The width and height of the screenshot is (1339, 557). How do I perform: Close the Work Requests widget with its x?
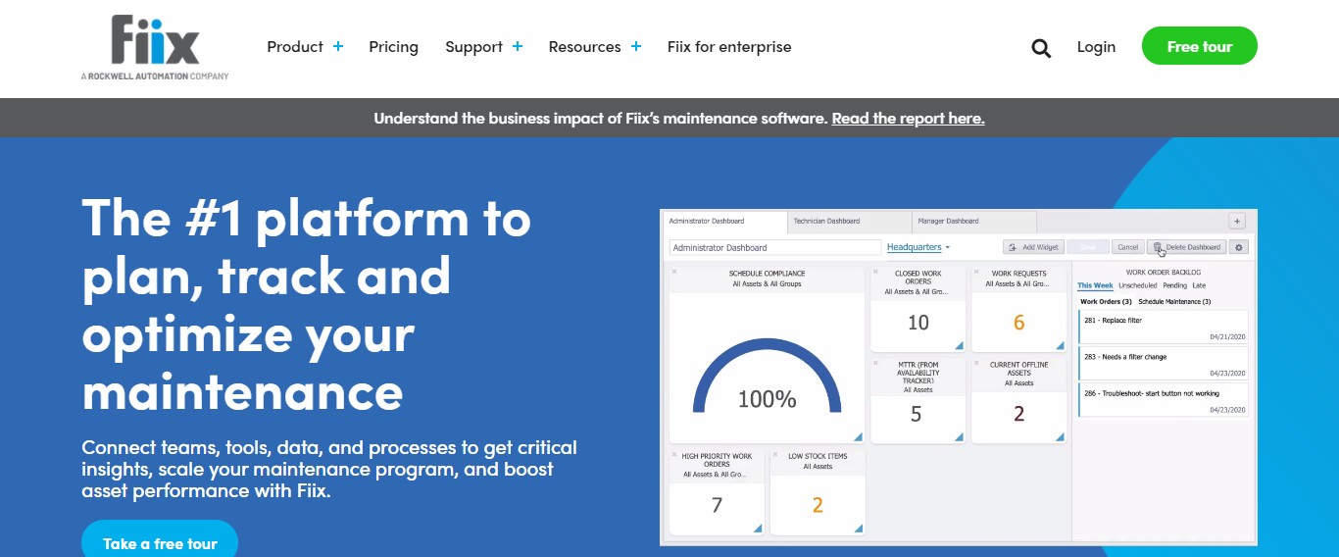(976, 272)
